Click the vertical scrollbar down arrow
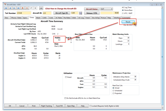Viewport: 166px width, 111px height. tap(162, 108)
